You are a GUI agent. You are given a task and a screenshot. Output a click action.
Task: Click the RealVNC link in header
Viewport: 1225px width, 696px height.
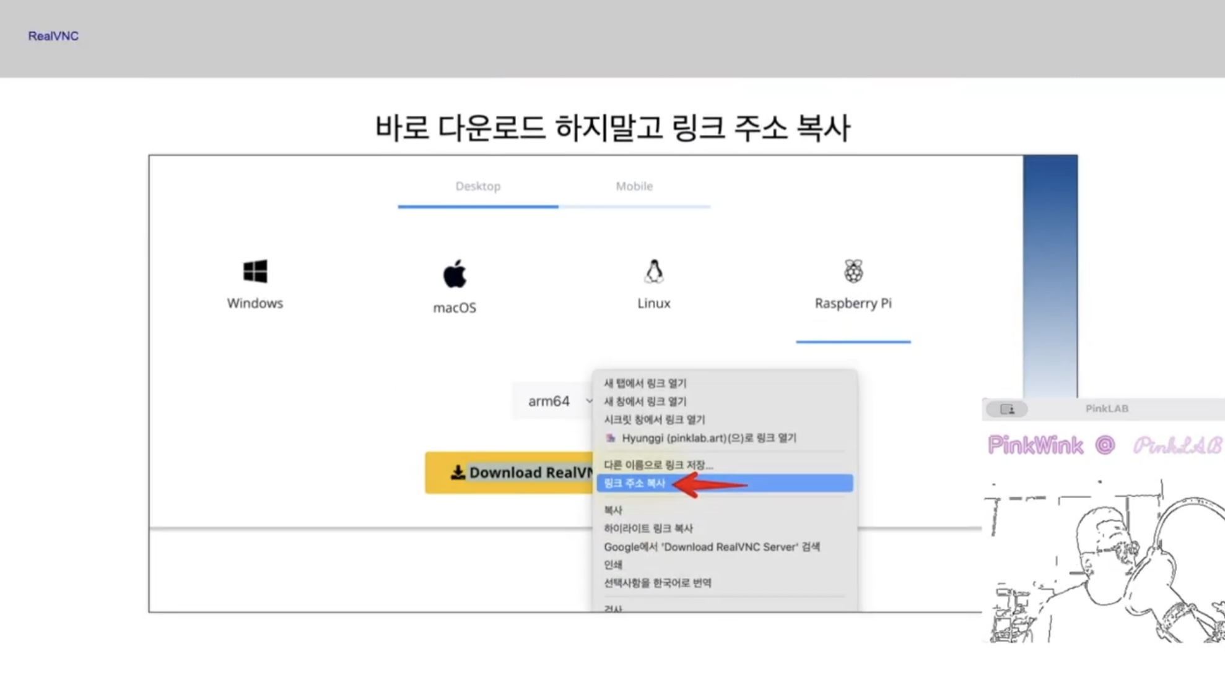53,36
